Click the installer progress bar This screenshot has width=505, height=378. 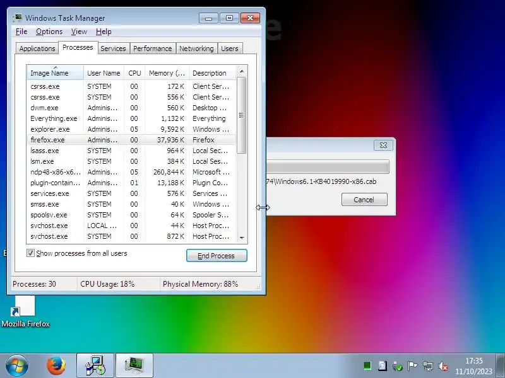(328, 166)
